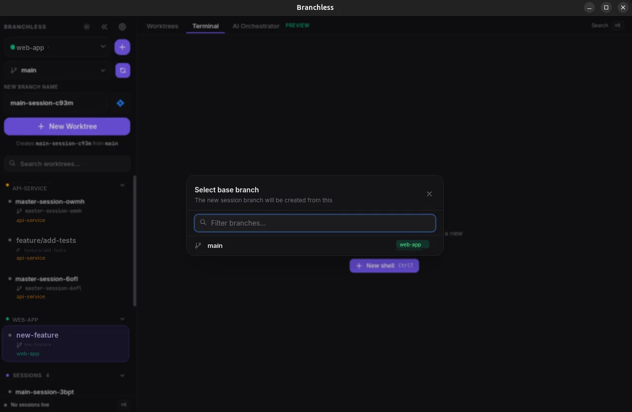632x412 pixels.
Task: Minimize the Branchless window
Action: (589, 7)
